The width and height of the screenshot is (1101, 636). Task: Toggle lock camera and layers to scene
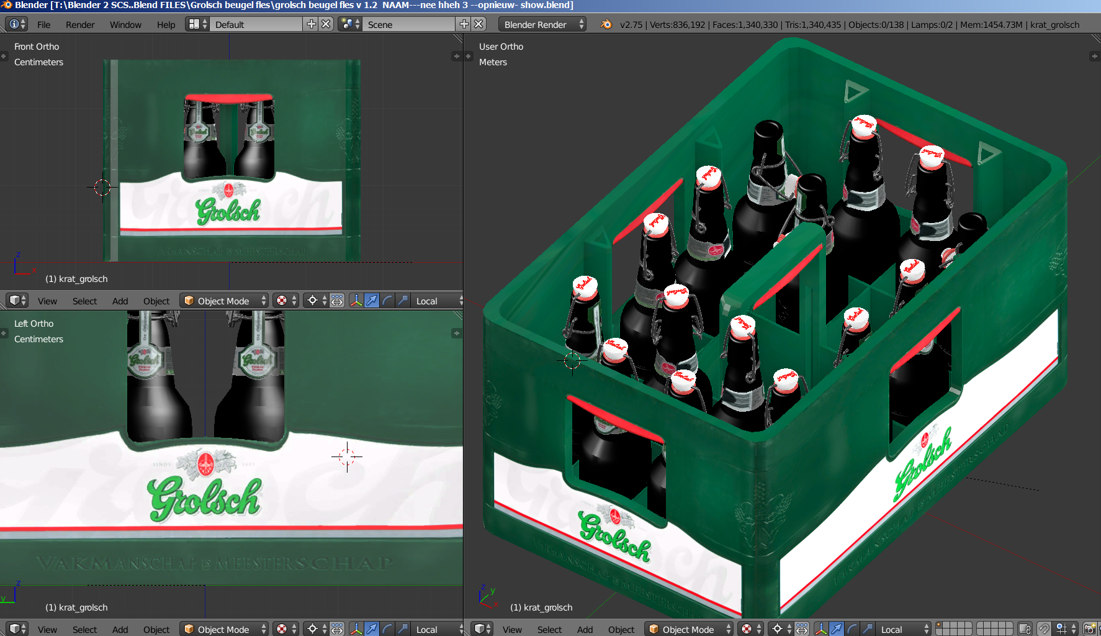pyautogui.click(x=1025, y=629)
